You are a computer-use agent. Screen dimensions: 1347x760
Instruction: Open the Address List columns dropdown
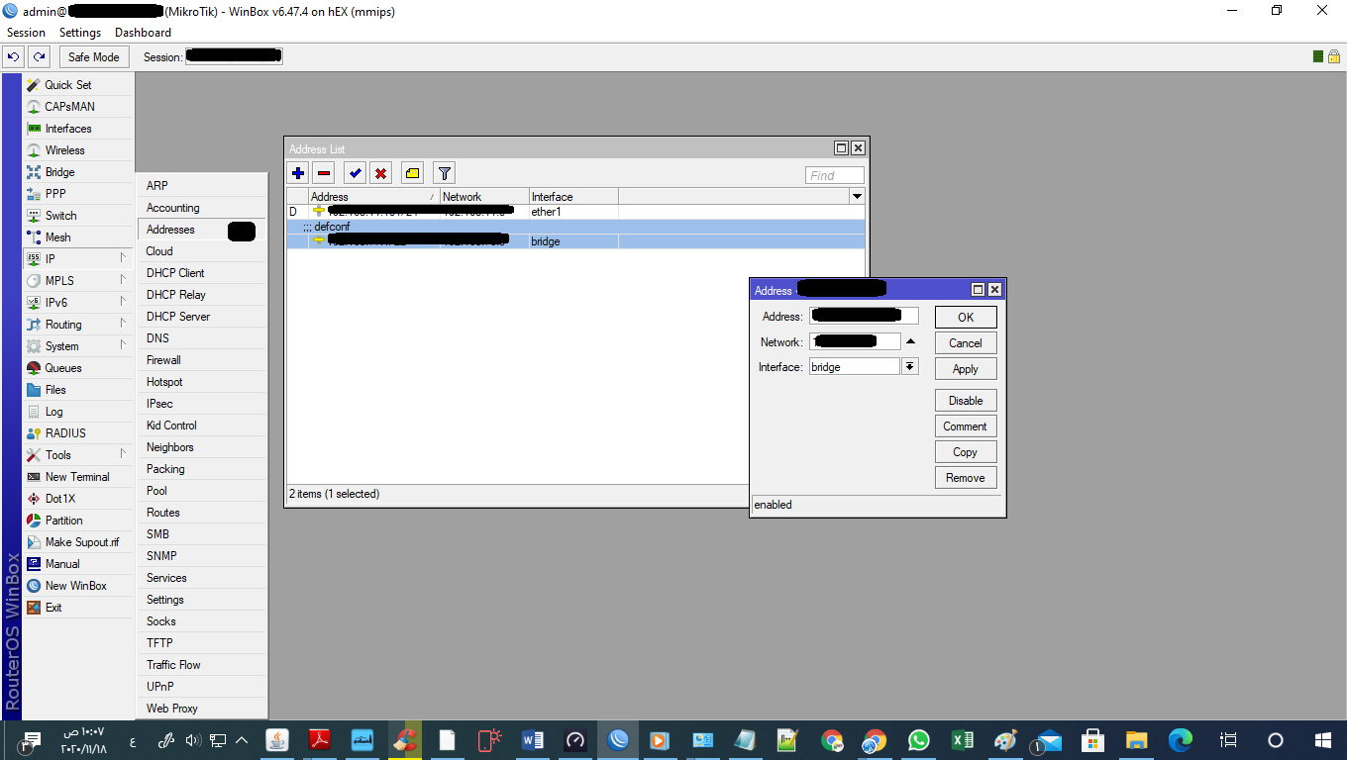pos(858,196)
